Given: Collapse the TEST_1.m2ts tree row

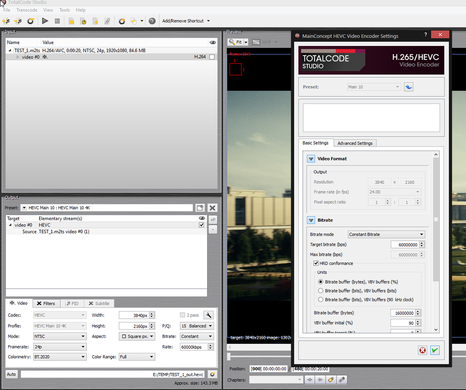Looking at the screenshot, I should (x=10, y=50).
